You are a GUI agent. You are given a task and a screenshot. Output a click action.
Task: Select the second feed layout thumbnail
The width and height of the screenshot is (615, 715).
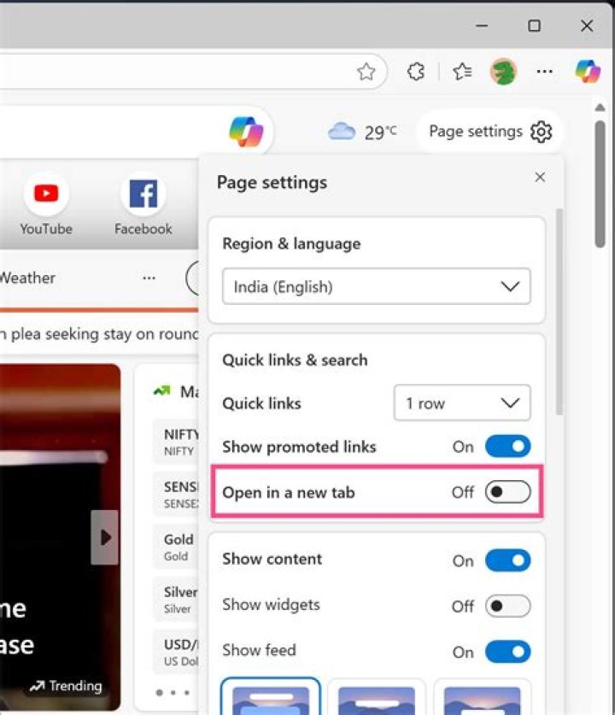(x=376, y=697)
